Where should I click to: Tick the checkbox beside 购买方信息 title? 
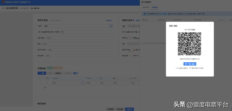[x=50, y=21]
